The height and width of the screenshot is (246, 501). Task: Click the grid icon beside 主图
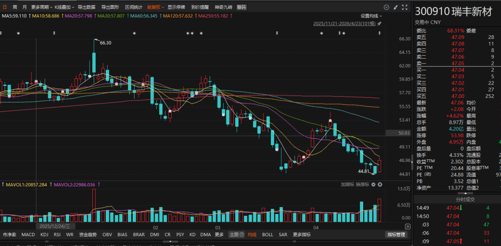coord(242,235)
